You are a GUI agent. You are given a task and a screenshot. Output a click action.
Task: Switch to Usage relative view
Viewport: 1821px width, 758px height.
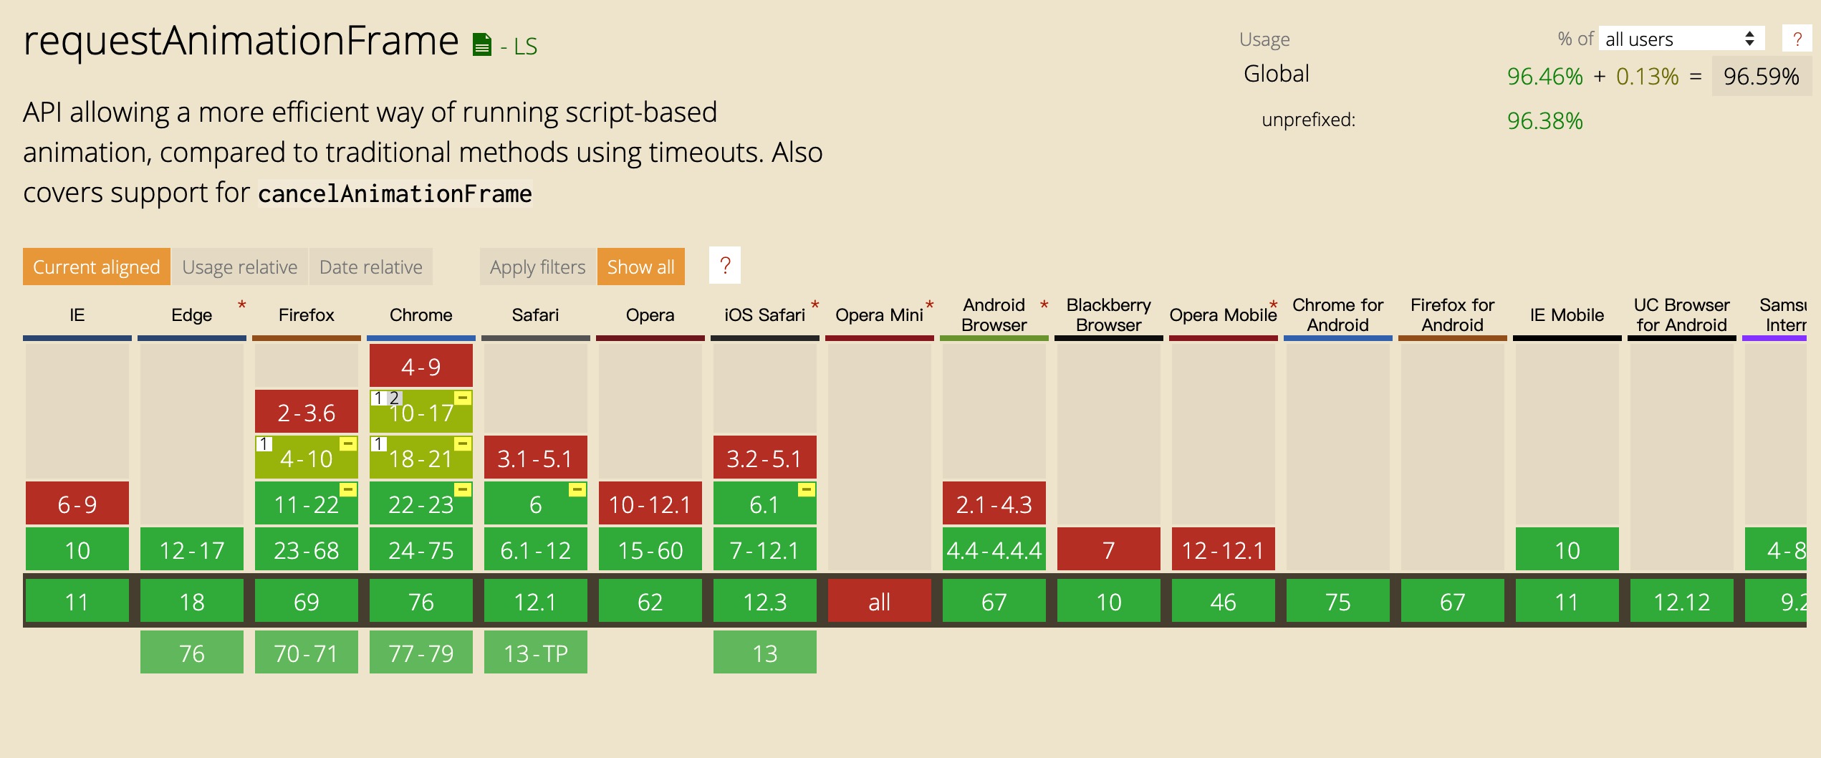click(239, 267)
